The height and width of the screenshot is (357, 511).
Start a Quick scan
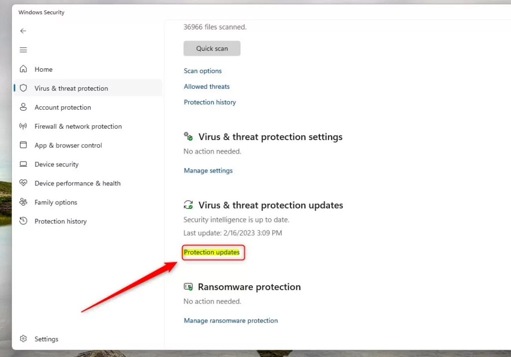212,48
